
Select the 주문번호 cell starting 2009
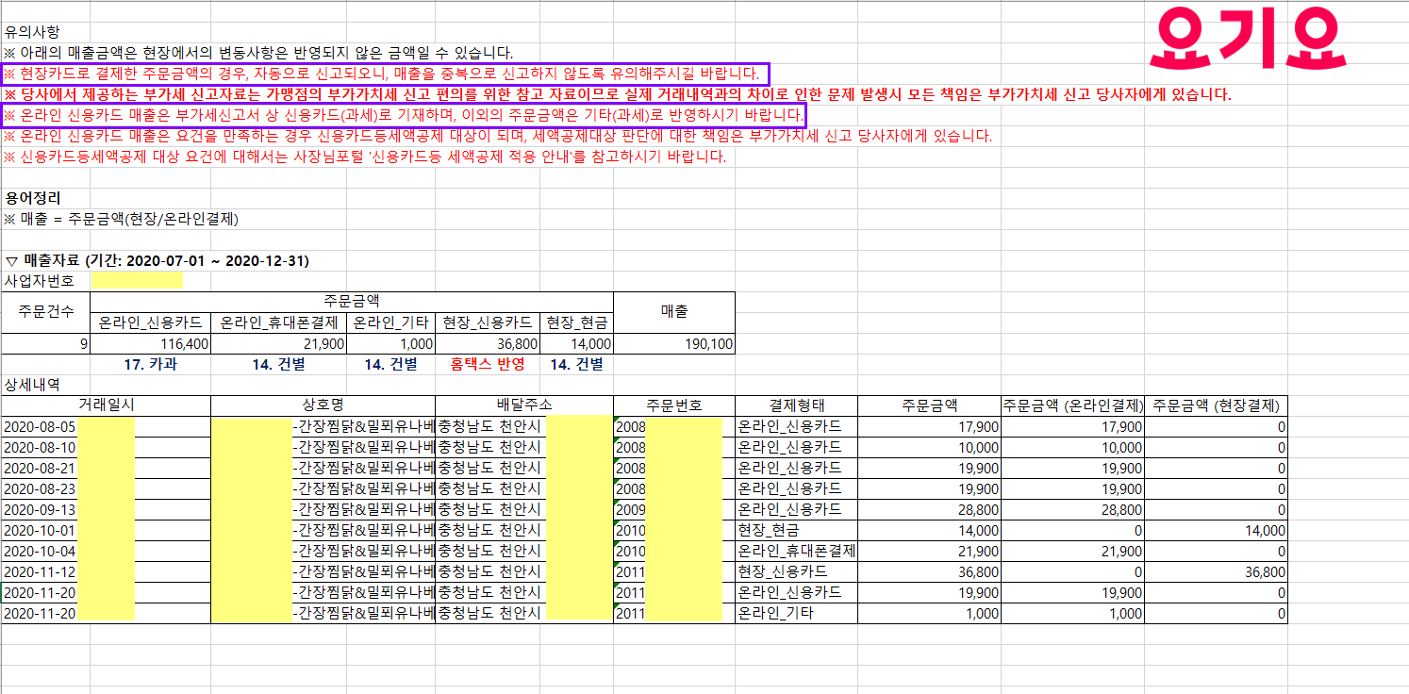click(674, 509)
